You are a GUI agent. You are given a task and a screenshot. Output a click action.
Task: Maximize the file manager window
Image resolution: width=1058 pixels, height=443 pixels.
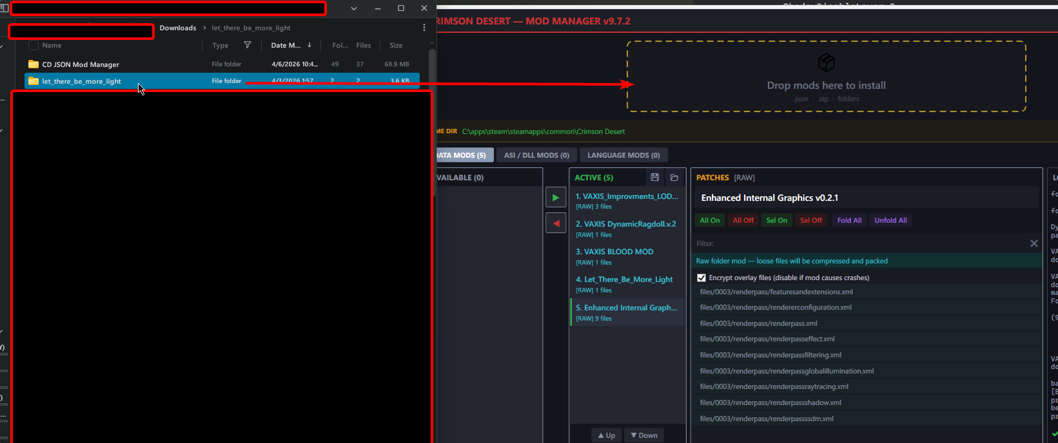[401, 8]
